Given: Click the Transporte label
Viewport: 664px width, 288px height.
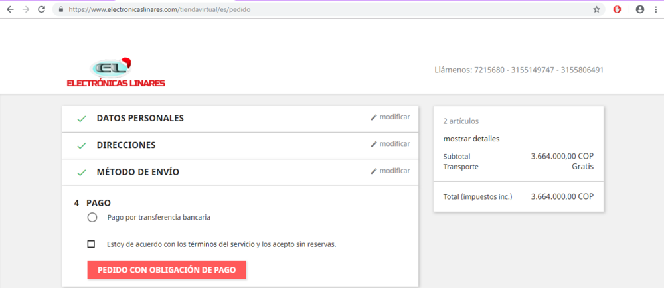Looking at the screenshot, I should click(x=461, y=167).
